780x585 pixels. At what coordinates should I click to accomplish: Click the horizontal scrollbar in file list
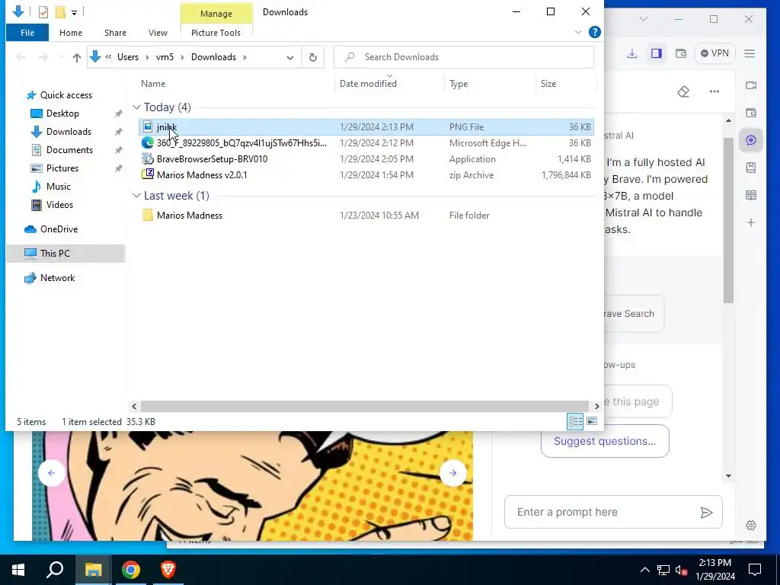point(364,407)
